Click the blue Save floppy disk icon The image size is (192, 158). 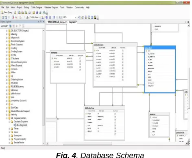[x=37, y=13]
